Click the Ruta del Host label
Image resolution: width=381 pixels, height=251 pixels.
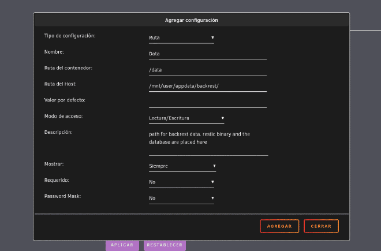tap(60, 84)
